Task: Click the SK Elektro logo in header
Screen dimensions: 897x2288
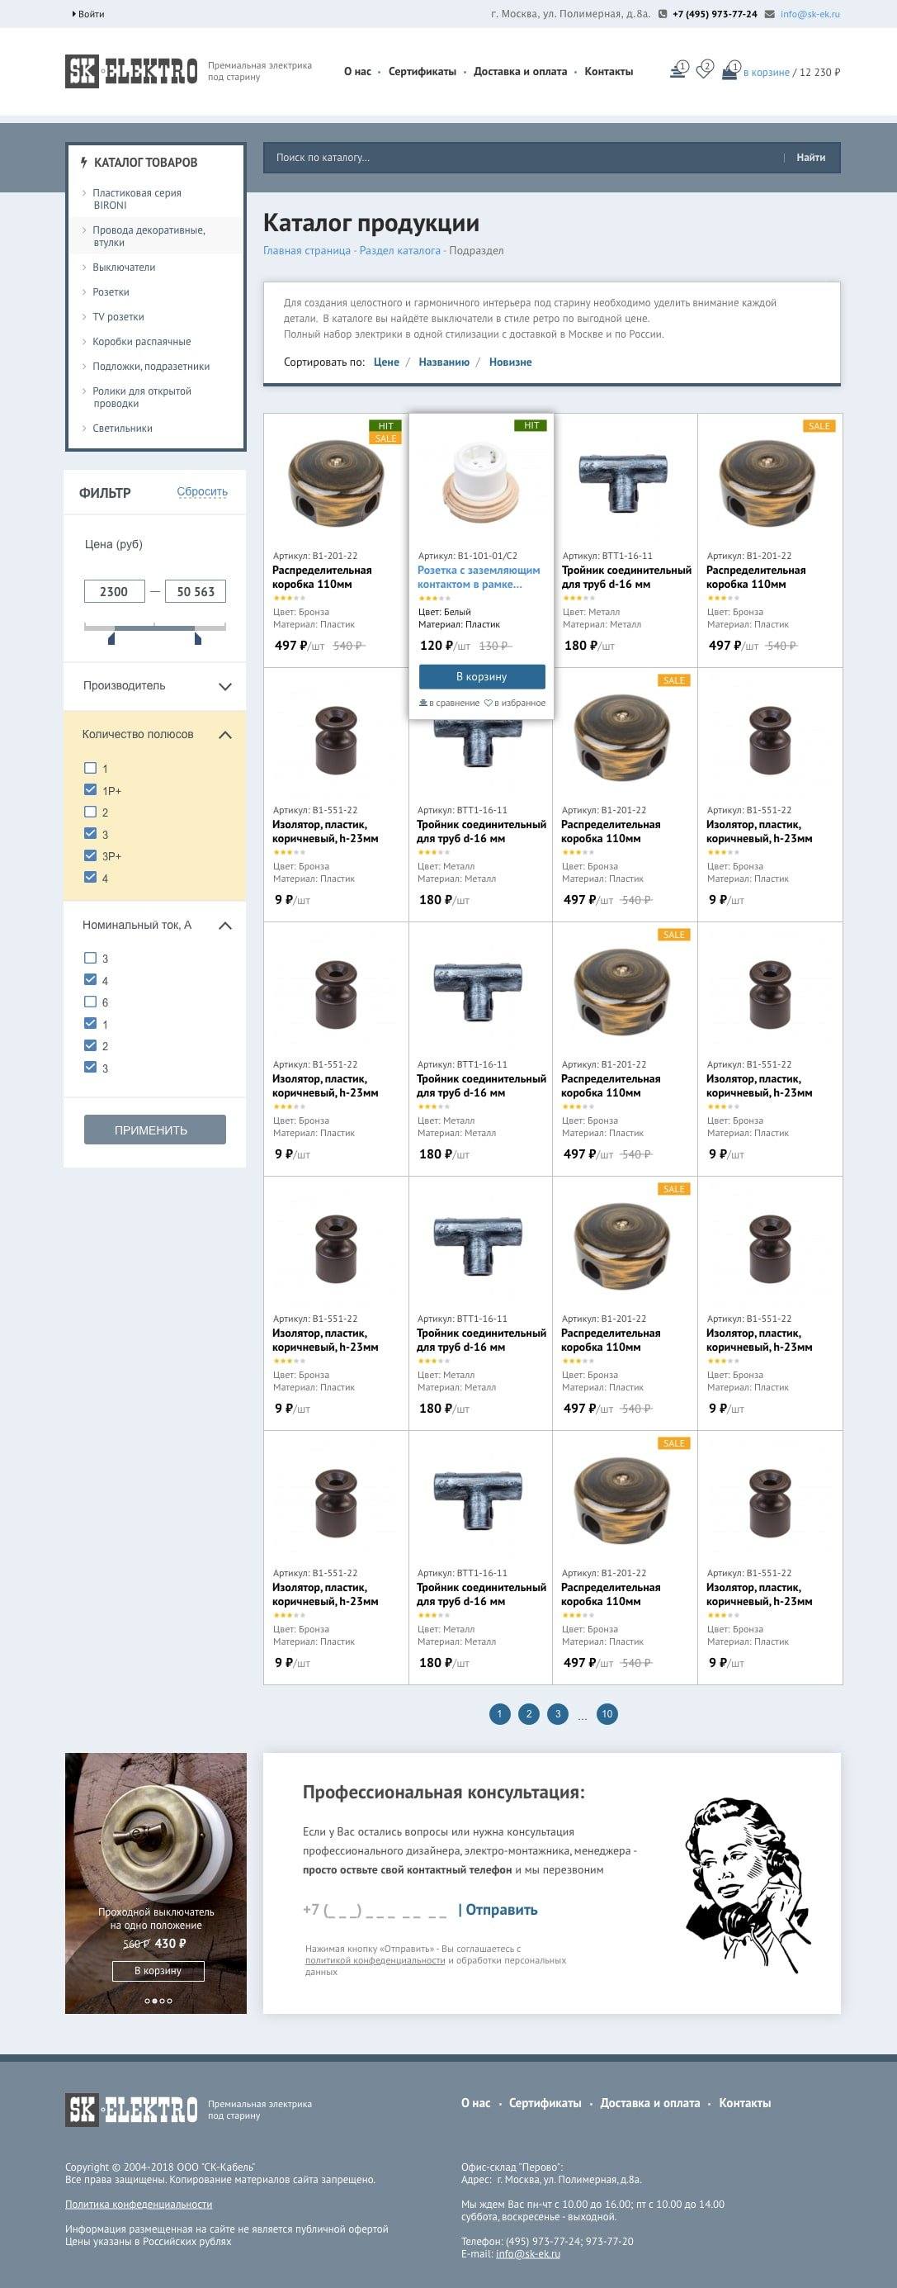Action: (131, 71)
